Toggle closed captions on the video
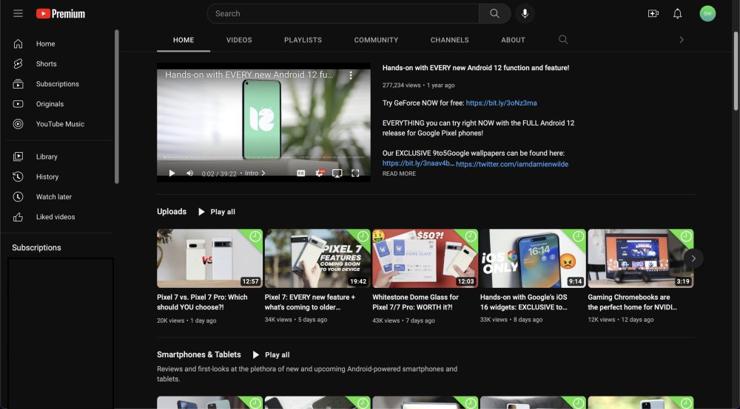Viewport: 740px width, 409px height. coord(301,173)
